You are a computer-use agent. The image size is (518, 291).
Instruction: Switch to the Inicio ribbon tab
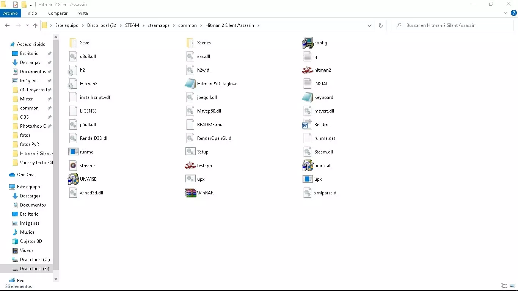pyautogui.click(x=32, y=13)
